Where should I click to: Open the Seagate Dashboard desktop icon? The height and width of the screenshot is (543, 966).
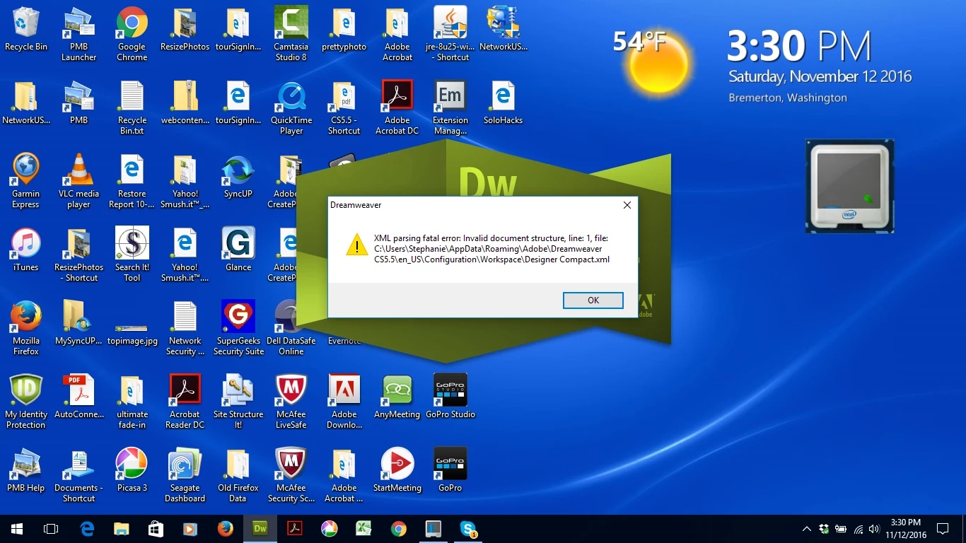coord(185,475)
